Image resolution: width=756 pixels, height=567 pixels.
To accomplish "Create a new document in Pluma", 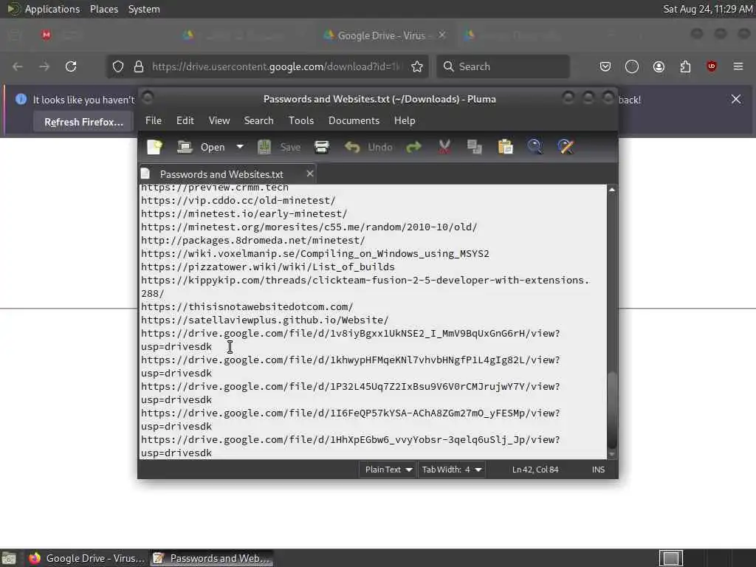I will [x=155, y=147].
